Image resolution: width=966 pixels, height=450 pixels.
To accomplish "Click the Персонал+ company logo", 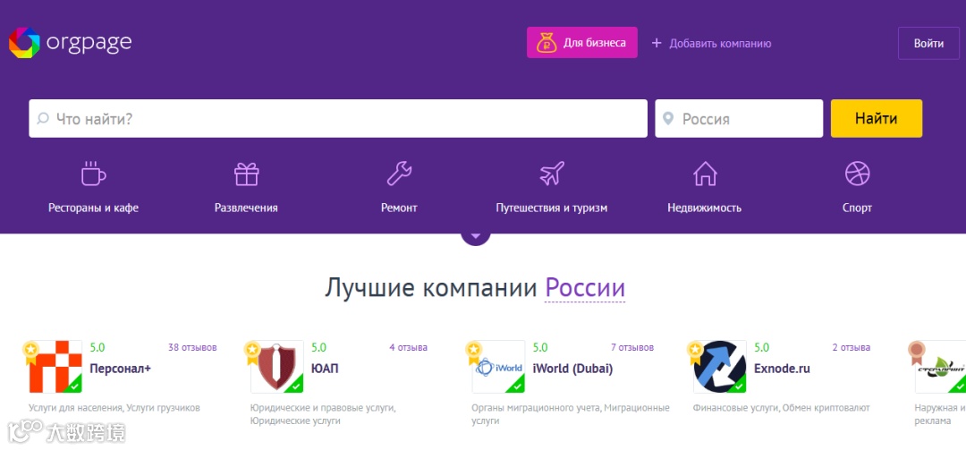I will (x=55, y=366).
